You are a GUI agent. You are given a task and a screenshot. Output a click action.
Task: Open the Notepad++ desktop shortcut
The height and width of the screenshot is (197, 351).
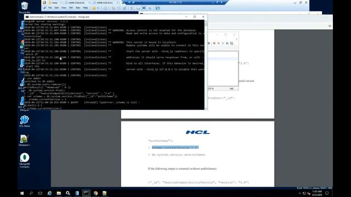click(24, 141)
